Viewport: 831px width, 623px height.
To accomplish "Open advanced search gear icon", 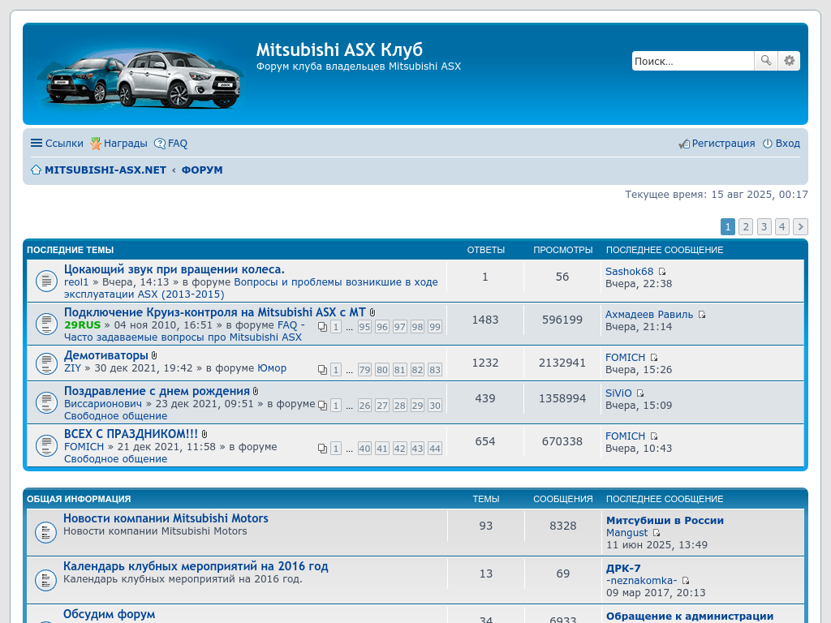I will click(x=789, y=61).
